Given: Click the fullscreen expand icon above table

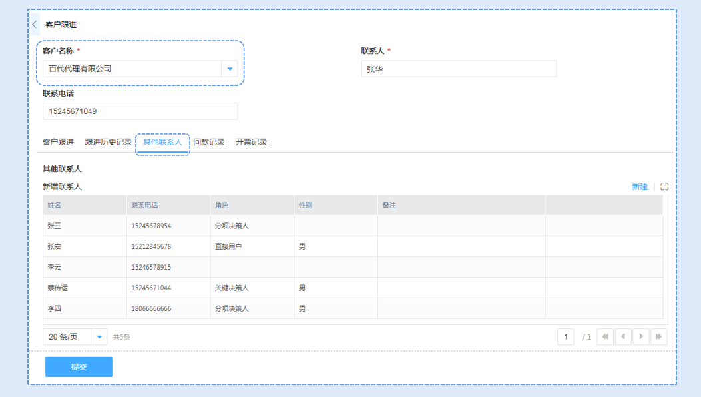Looking at the screenshot, I should coord(664,187).
